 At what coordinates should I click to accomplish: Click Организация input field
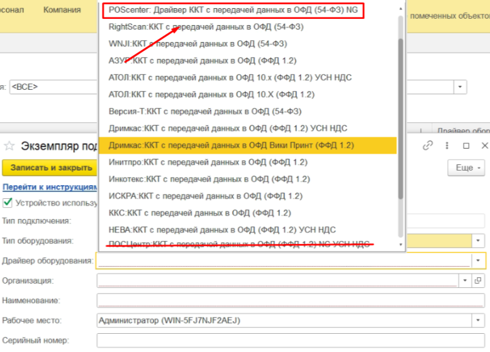pos(277,280)
